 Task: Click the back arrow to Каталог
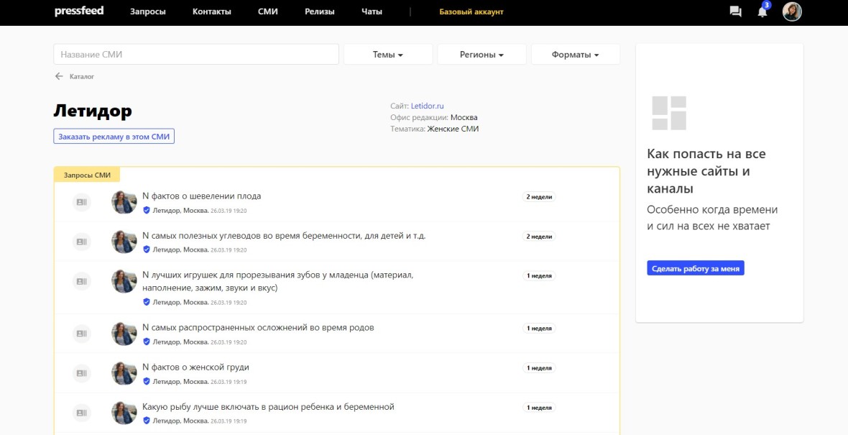pos(59,76)
